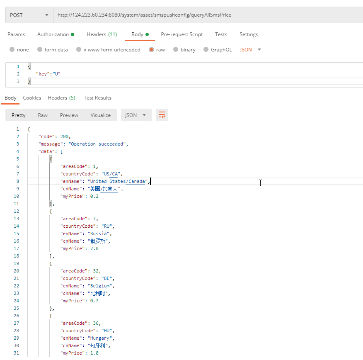Select the form-data radio option
The width and height of the screenshot is (363, 360).
[x=40, y=50]
